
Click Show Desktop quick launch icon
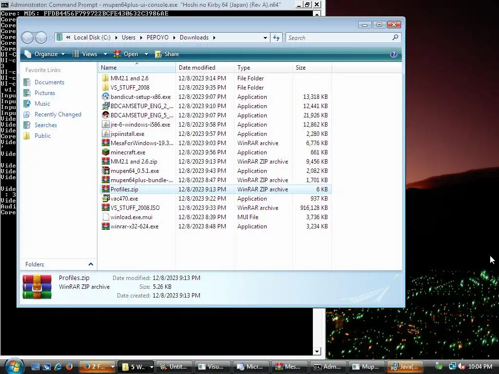35,367
